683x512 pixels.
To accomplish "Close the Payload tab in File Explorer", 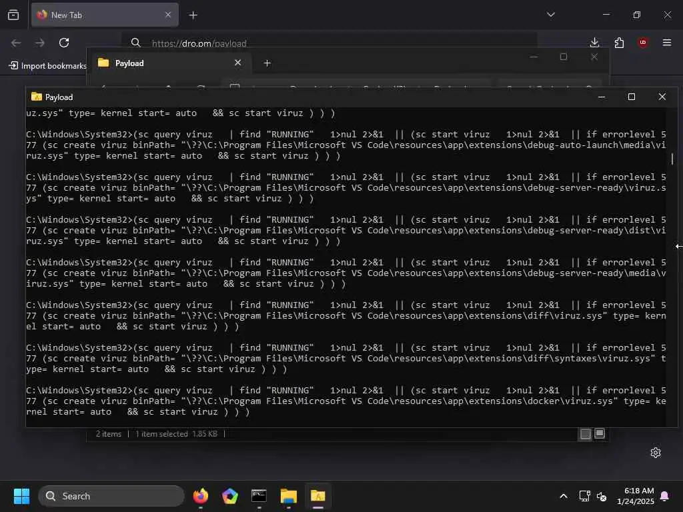I will 238,63.
